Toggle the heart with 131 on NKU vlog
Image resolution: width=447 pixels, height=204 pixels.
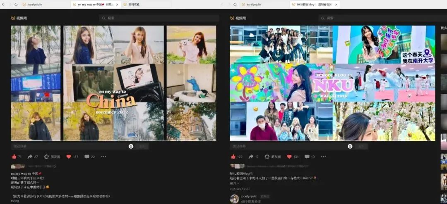[x=289, y=157]
